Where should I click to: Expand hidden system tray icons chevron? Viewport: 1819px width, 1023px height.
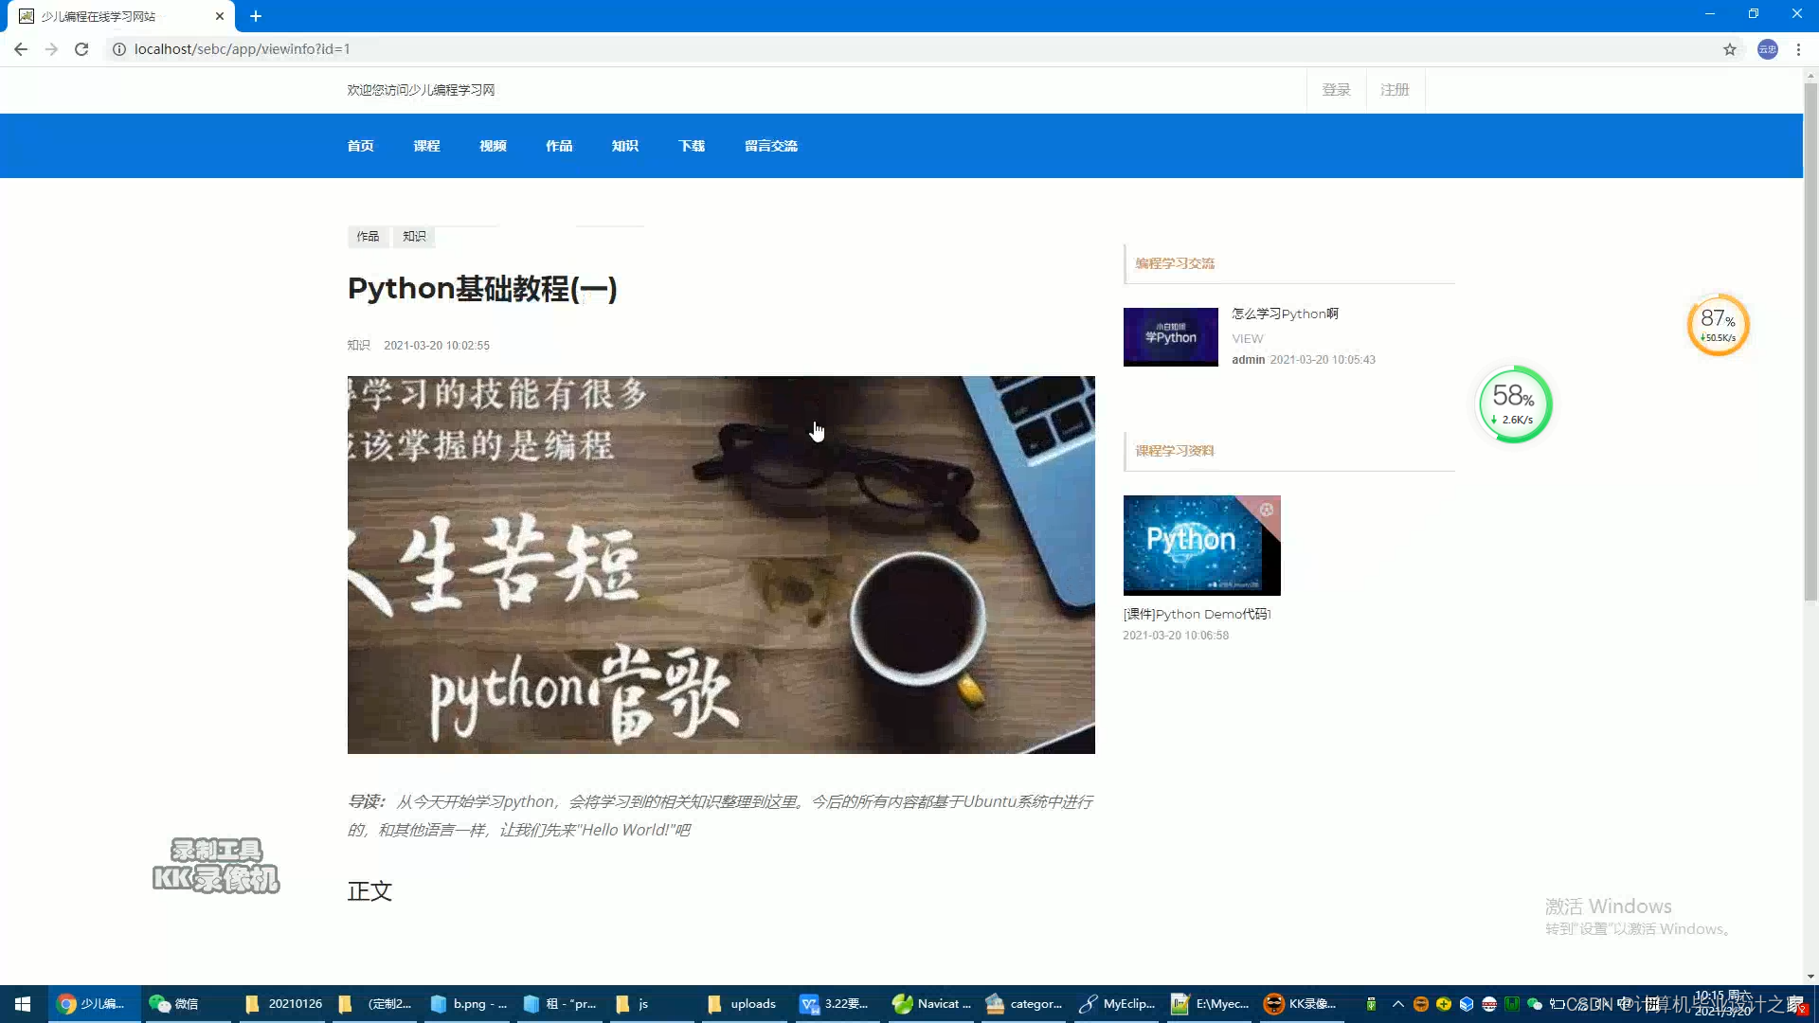click(x=1397, y=1003)
